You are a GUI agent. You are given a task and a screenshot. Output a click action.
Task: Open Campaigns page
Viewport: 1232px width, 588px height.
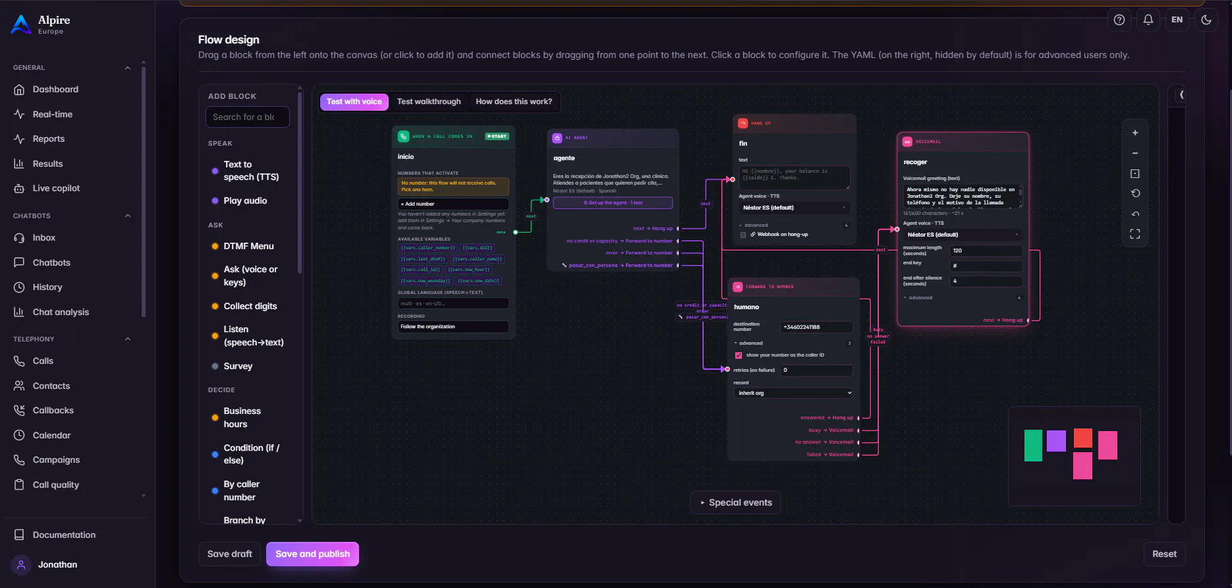coord(56,460)
